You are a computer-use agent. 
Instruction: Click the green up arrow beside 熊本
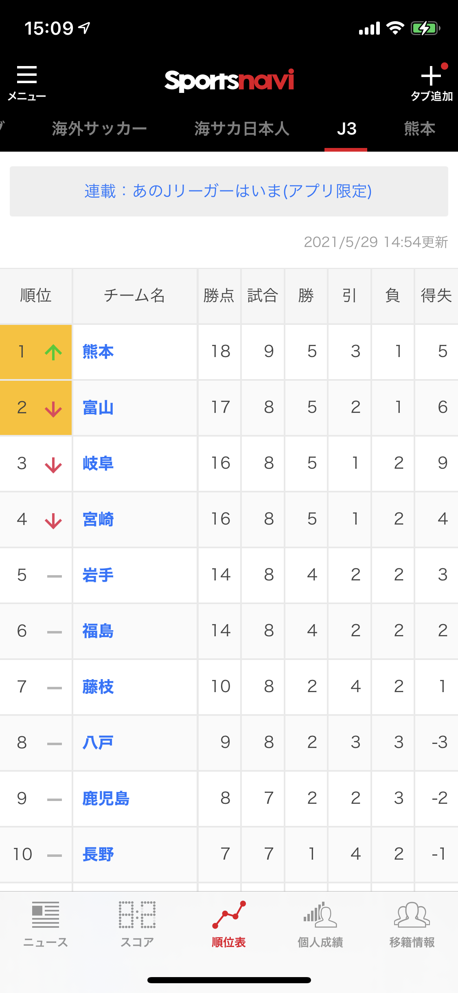(53, 352)
